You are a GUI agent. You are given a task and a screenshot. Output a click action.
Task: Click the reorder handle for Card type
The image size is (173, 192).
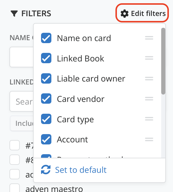pos(149,119)
